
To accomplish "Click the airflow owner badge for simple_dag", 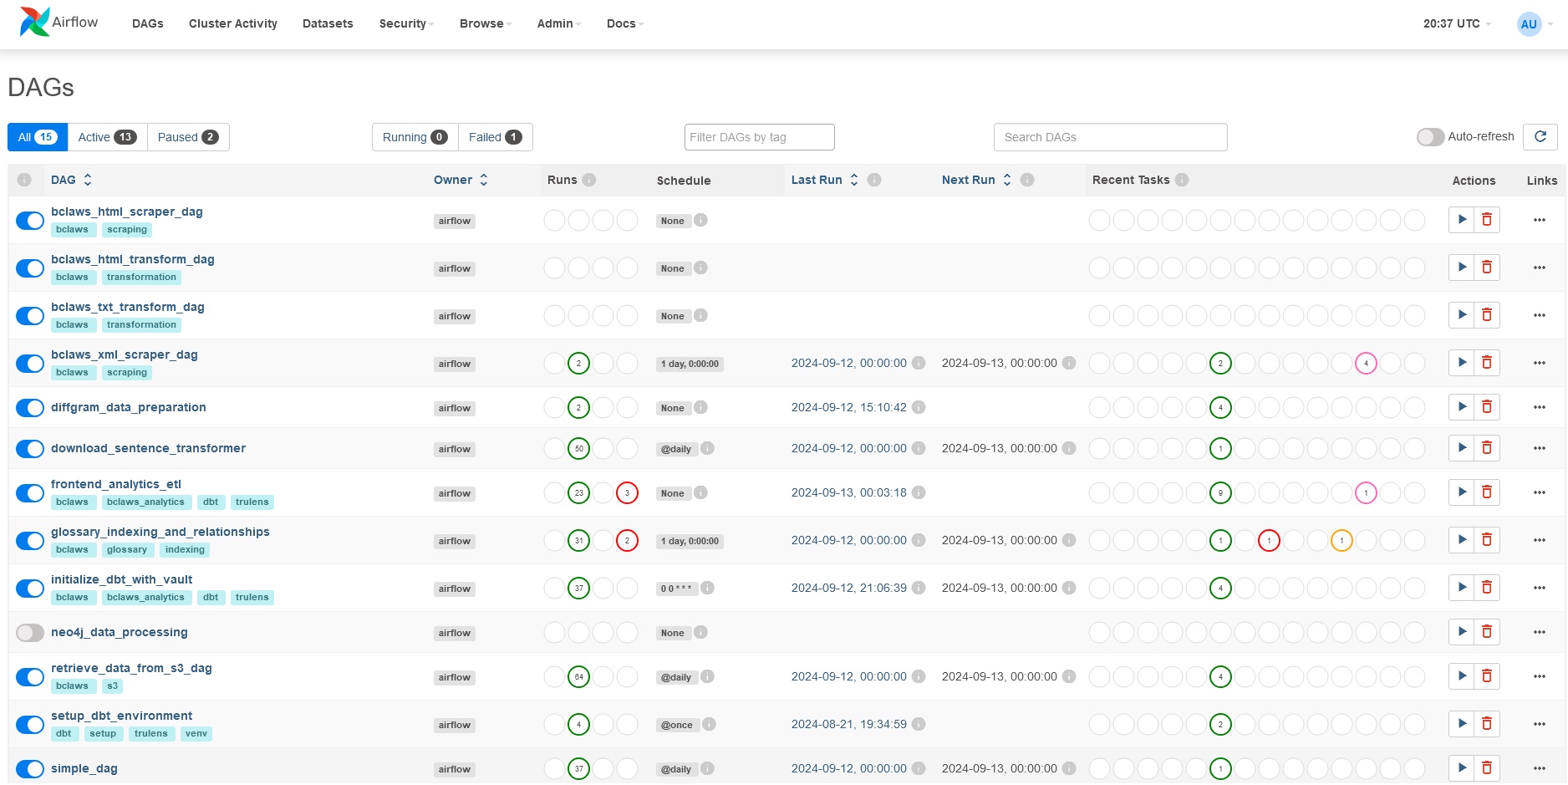I will pyautogui.click(x=455, y=769).
